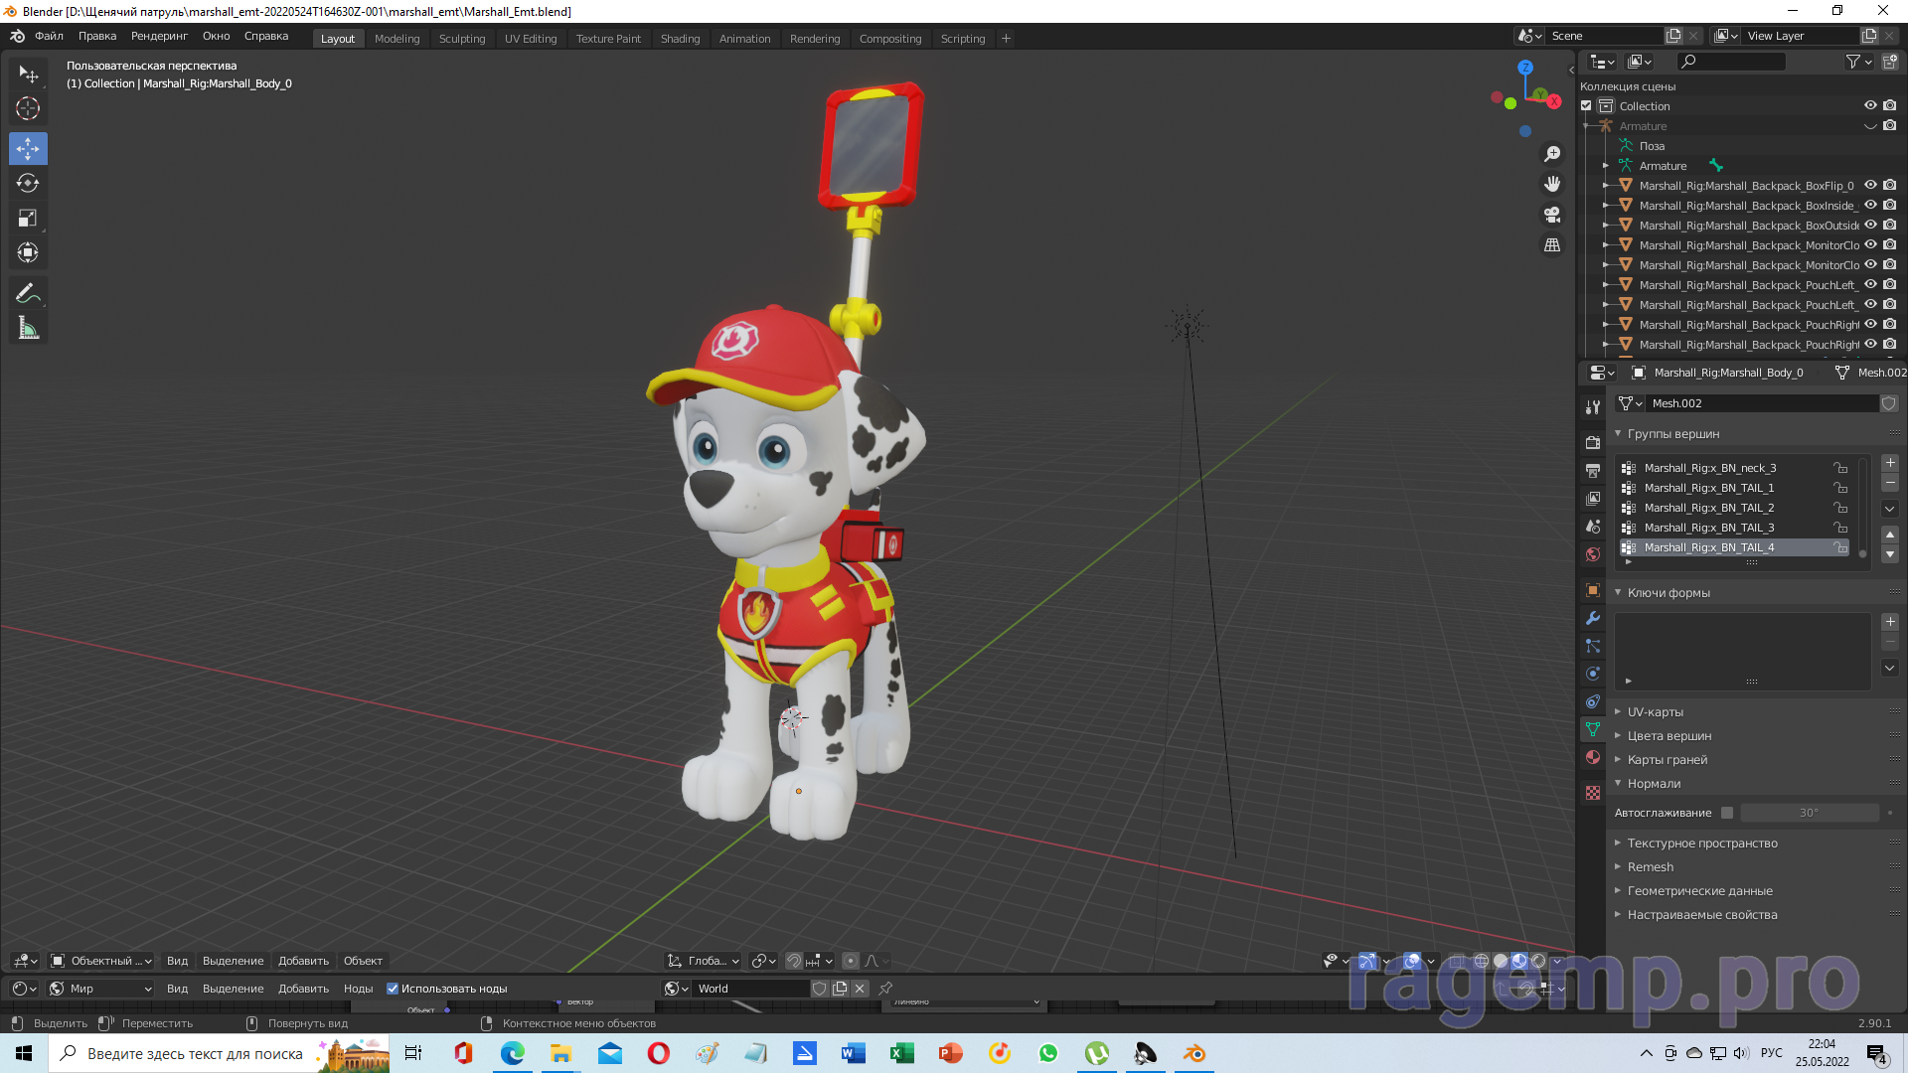Screen dimensions: 1908x1073
Task: Select the Cursor tool in the left toolbar
Action: tap(28, 108)
